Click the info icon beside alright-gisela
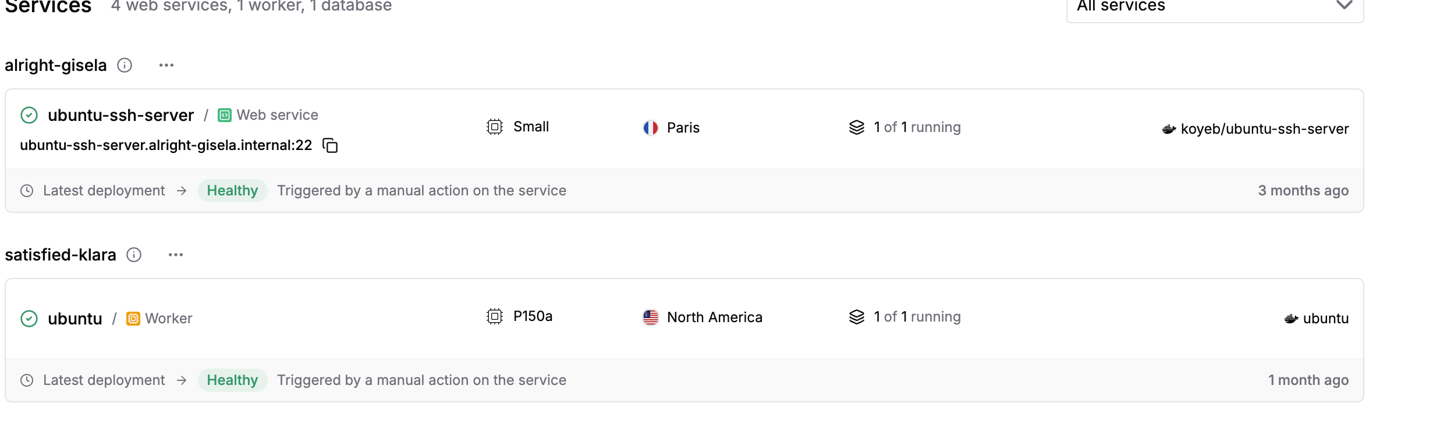The height and width of the screenshot is (421, 1433). tap(125, 65)
